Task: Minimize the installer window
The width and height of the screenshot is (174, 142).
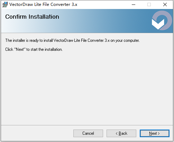Action: [134, 4]
